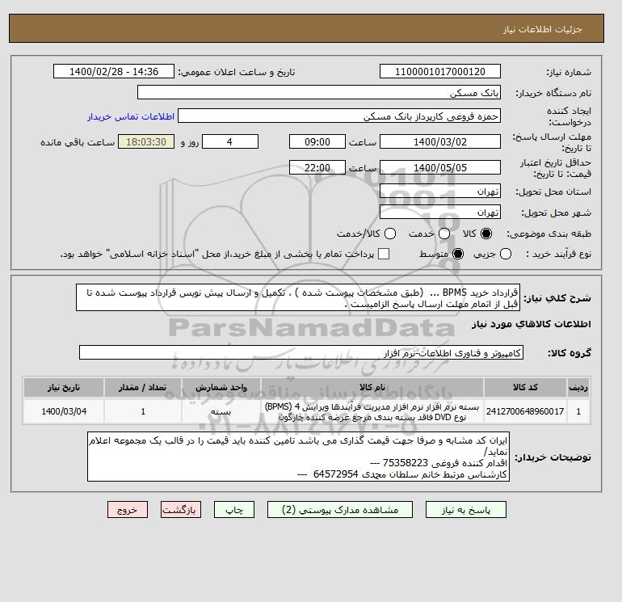Click the remaining time 18:03:30 countdown field
Viewport: 622px width, 602px height.
tap(146, 141)
